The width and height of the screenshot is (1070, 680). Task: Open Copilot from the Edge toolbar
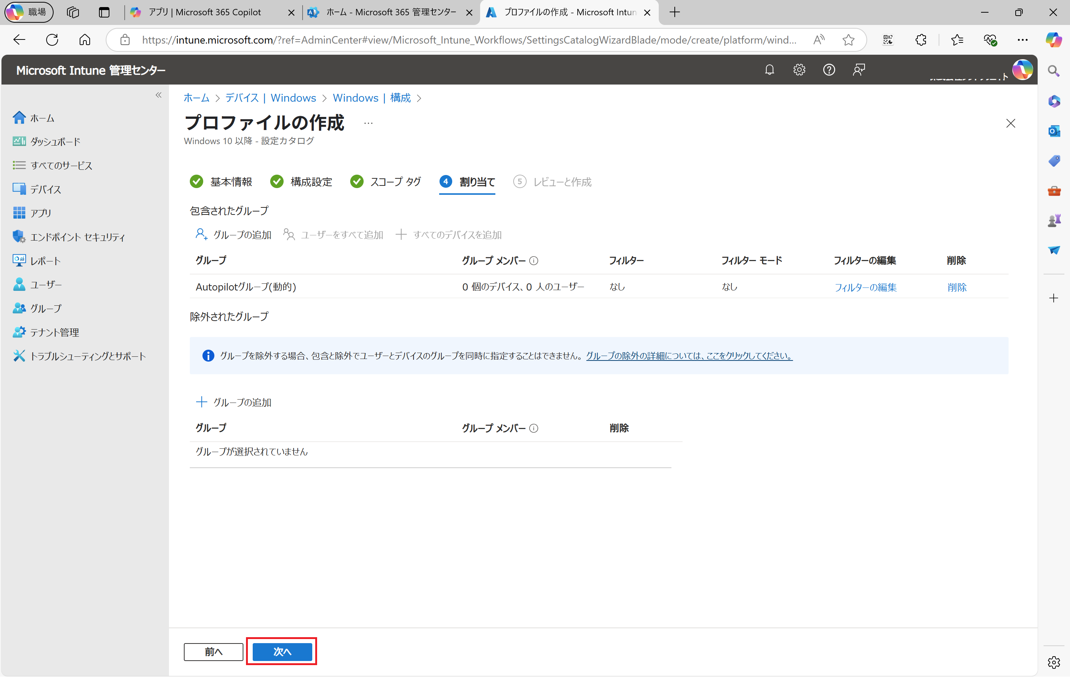pos(1054,39)
